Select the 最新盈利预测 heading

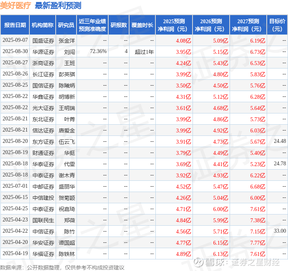click(x=58, y=5)
